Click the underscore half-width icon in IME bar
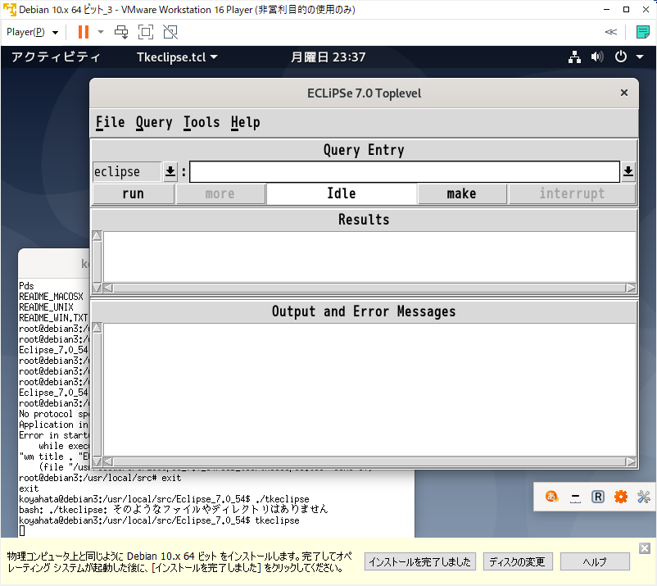 click(x=575, y=497)
